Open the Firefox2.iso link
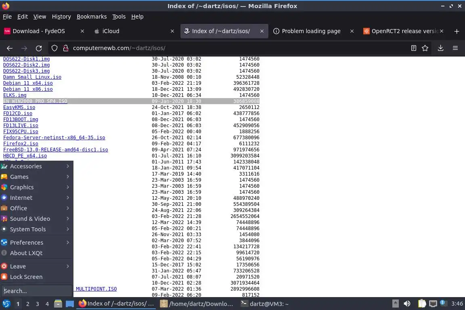Screen dimensions: 465x310 pyautogui.click(x=21, y=144)
